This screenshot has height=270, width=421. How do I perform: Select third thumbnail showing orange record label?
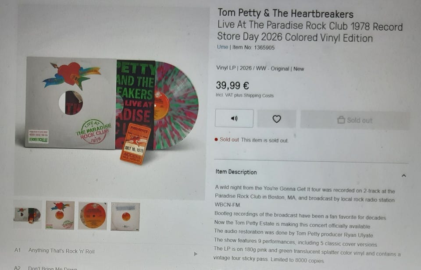pyautogui.click(x=93, y=216)
